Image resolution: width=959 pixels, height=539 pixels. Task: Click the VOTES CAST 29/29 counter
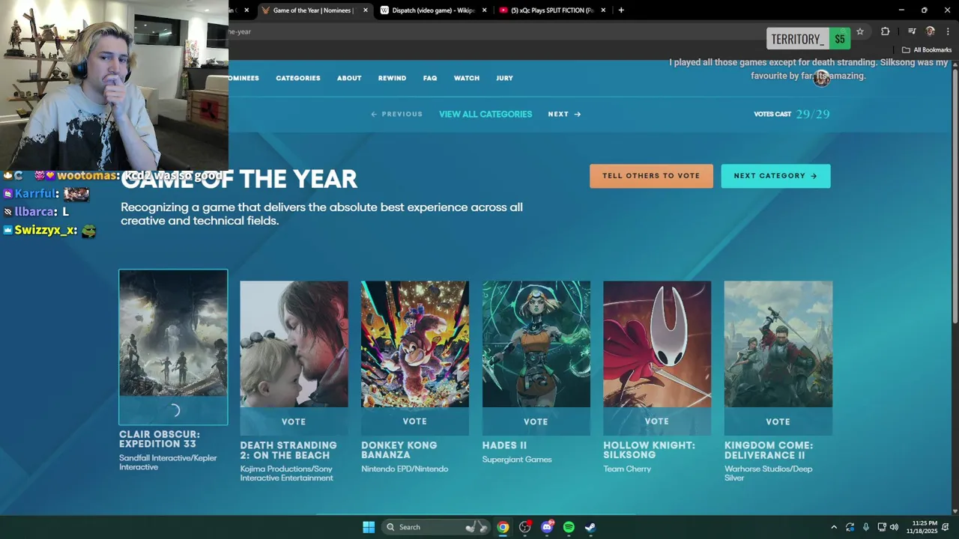click(792, 114)
